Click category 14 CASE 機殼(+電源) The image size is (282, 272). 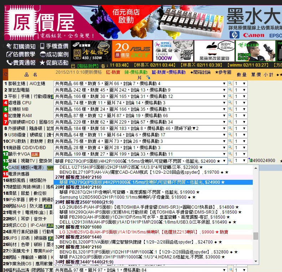pos(26,168)
